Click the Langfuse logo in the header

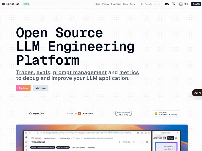(11, 4)
